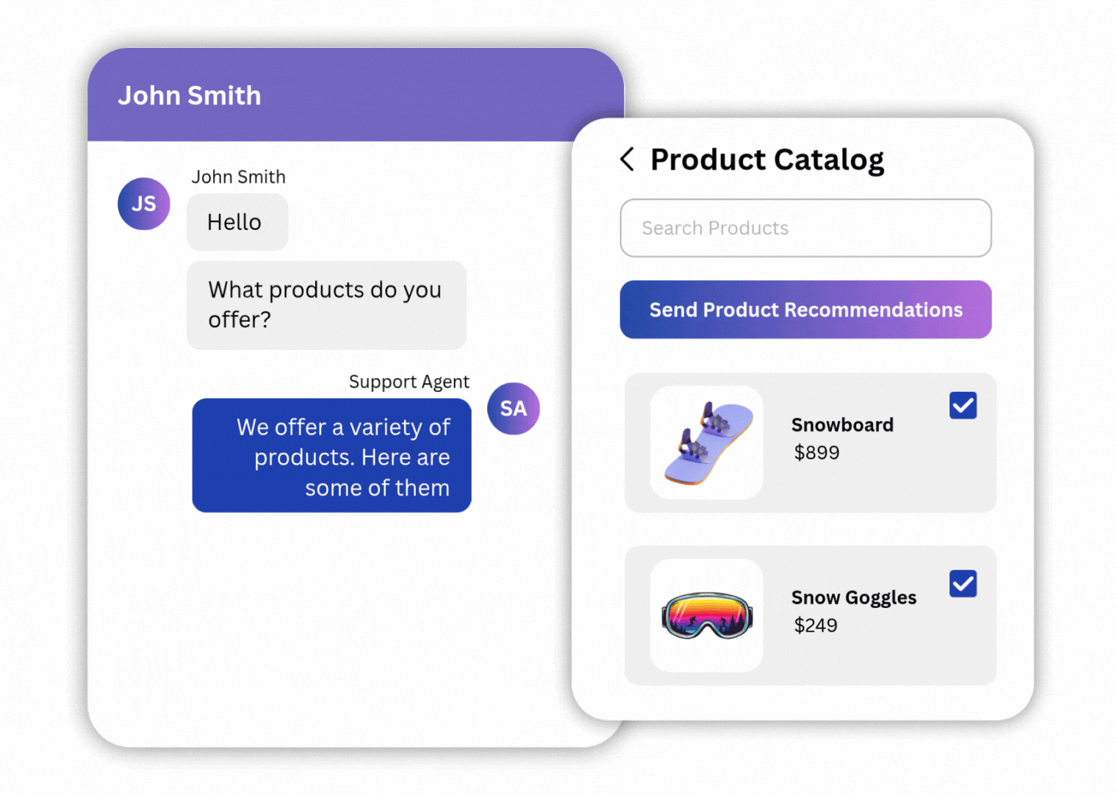Click the SA support agent avatar

[513, 409]
